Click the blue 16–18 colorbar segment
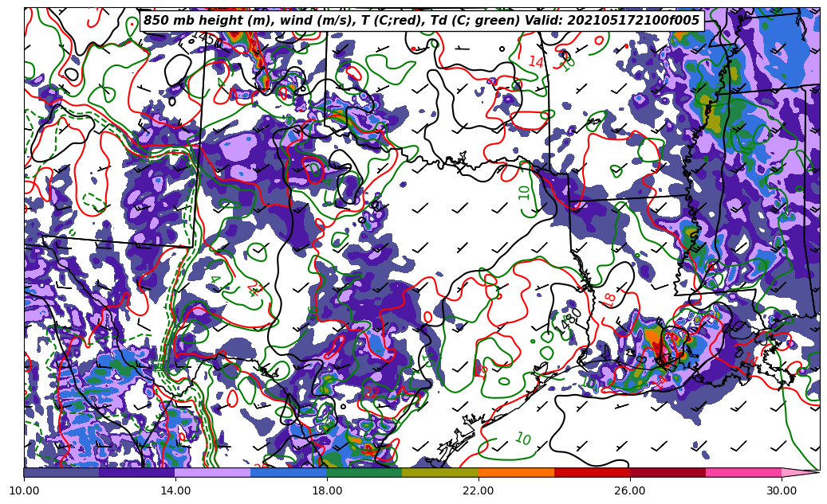Screen dimensions: 827x504 pos(289,472)
